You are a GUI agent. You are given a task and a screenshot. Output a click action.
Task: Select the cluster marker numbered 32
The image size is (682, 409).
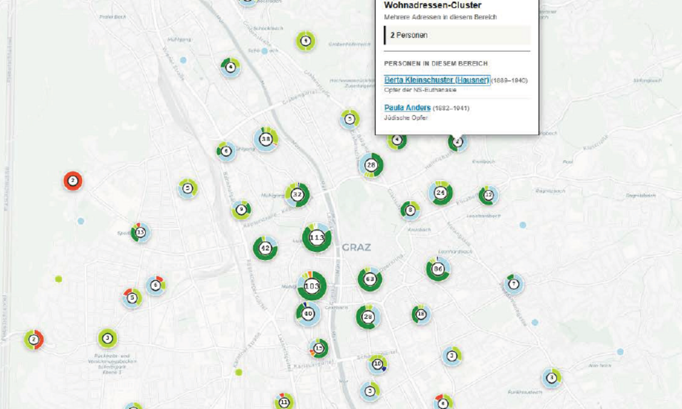coord(297,195)
